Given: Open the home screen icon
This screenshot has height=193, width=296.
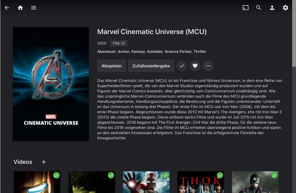Looking at the screenshot, I should 20,8.
